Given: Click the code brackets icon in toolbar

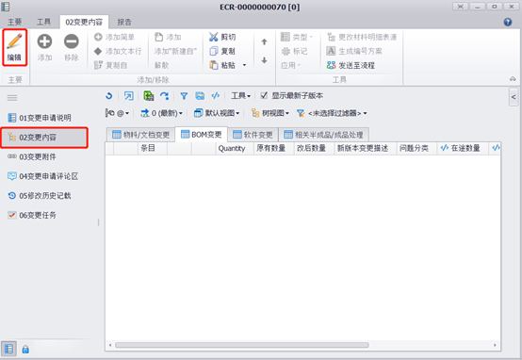Looking at the screenshot, I should point(216,96).
